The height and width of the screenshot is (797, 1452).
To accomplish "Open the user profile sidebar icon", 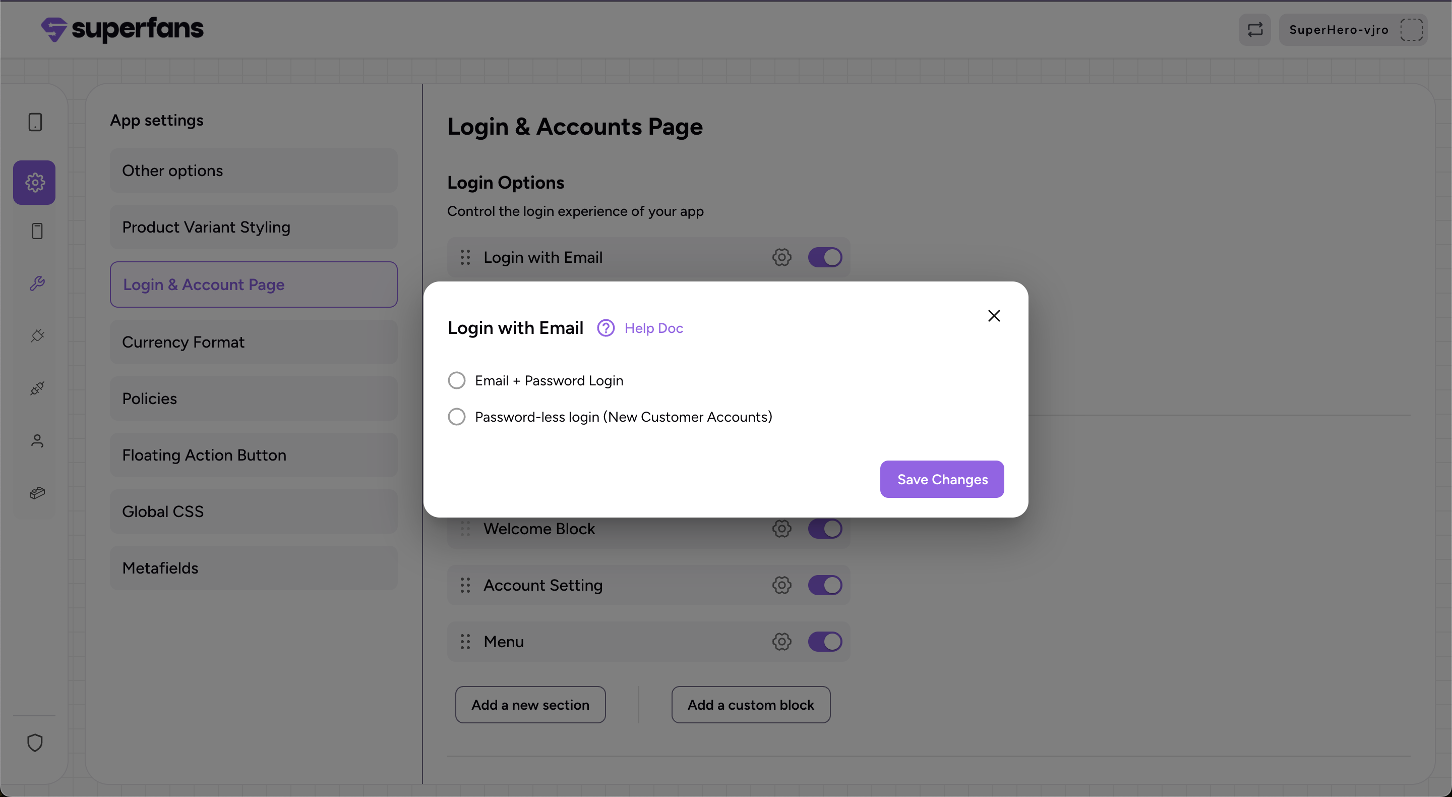I will pos(37,440).
